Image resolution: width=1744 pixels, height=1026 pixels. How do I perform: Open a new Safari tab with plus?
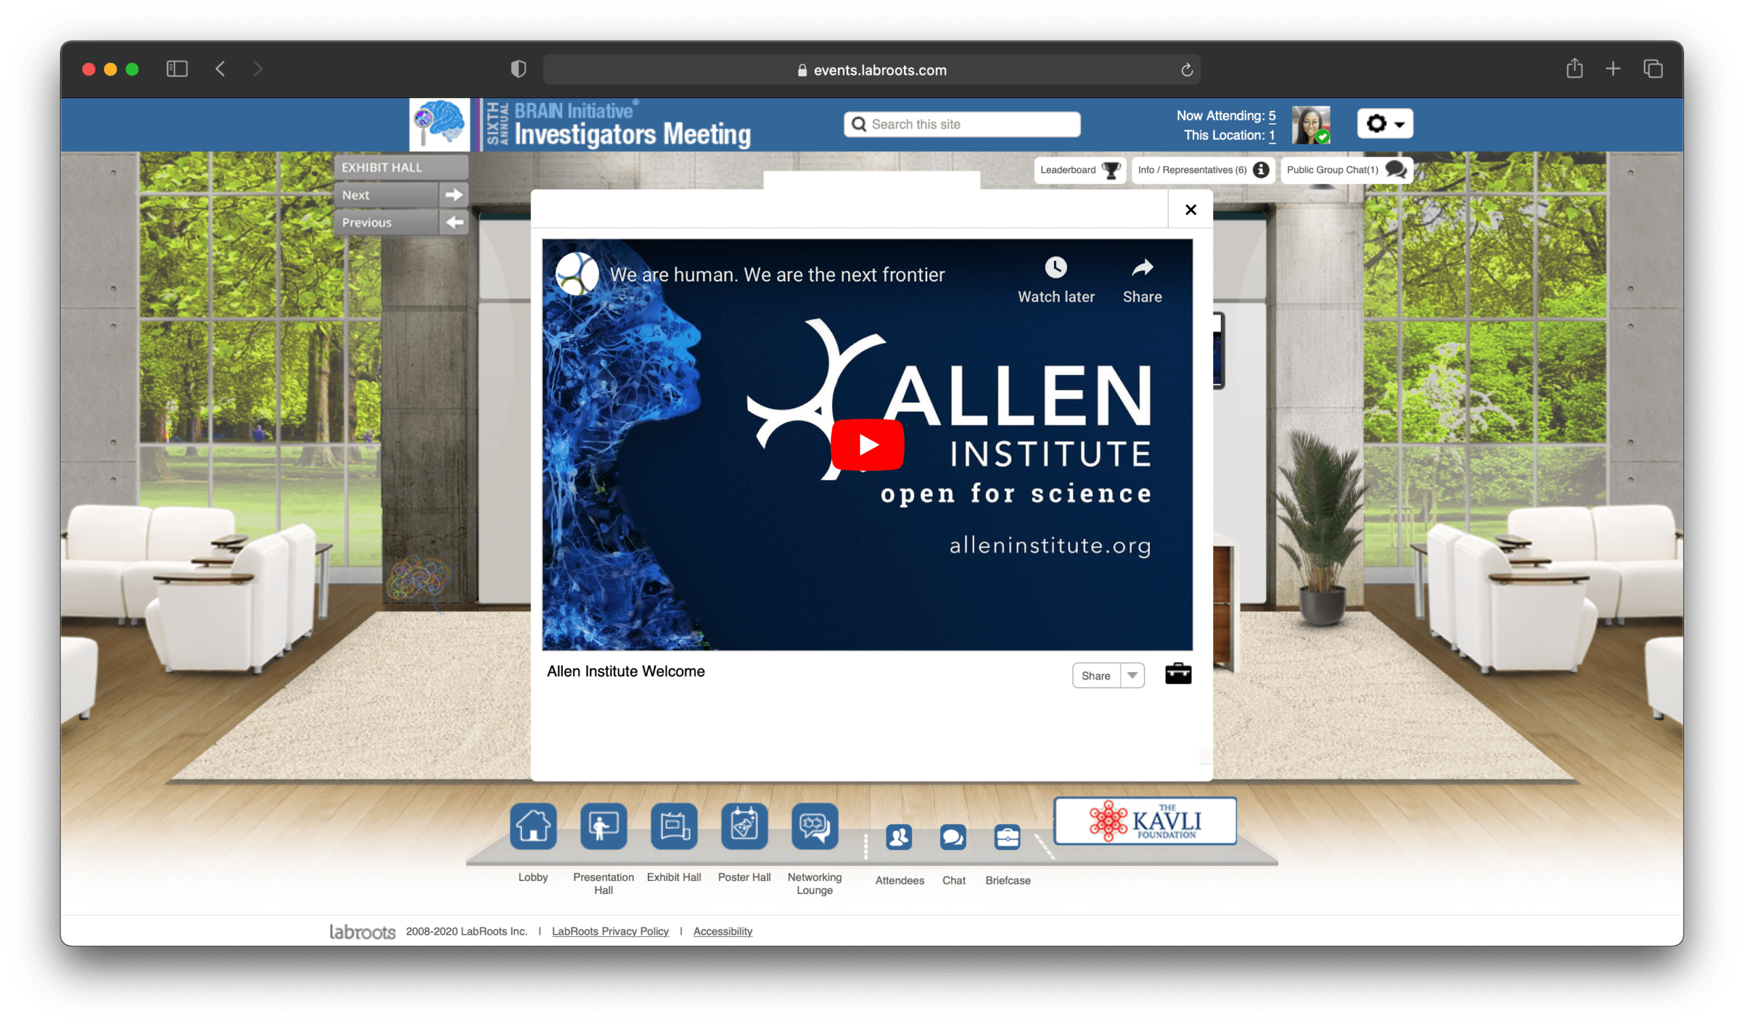click(x=1613, y=69)
